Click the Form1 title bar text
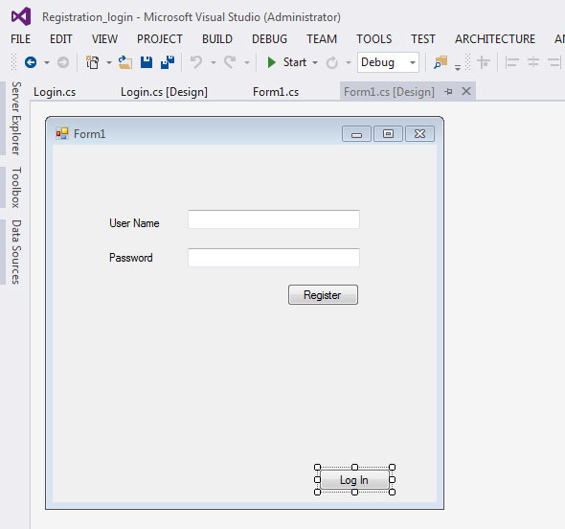Screen dimensions: 565x529 [89, 134]
